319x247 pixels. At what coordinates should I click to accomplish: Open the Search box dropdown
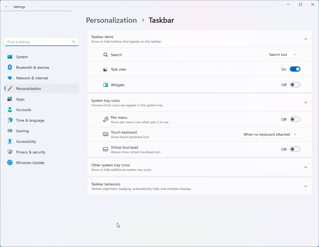pyautogui.click(x=283, y=54)
